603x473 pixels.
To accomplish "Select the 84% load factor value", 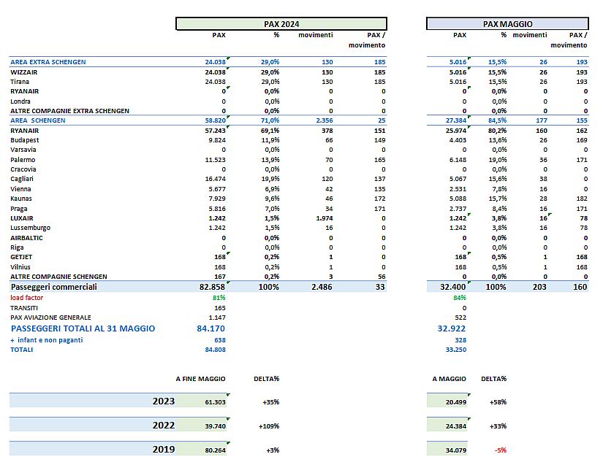I will [x=460, y=298].
